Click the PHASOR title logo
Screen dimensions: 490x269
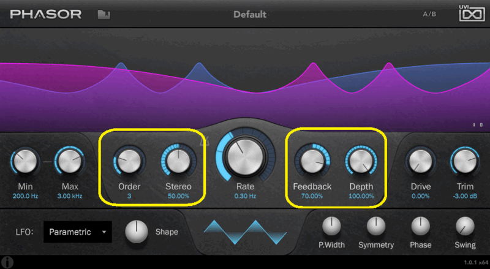tap(46, 14)
